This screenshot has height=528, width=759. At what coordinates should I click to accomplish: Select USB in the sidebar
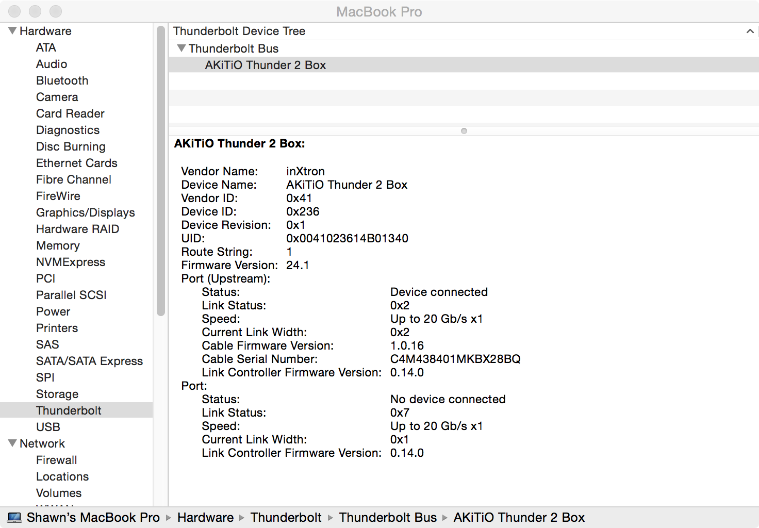48,427
